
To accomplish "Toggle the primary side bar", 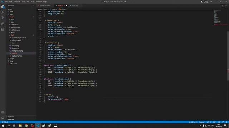I will [x=202, y=2].
